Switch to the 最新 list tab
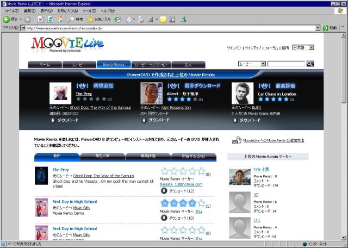This screenshot has width=348, height=248. coord(57,156)
